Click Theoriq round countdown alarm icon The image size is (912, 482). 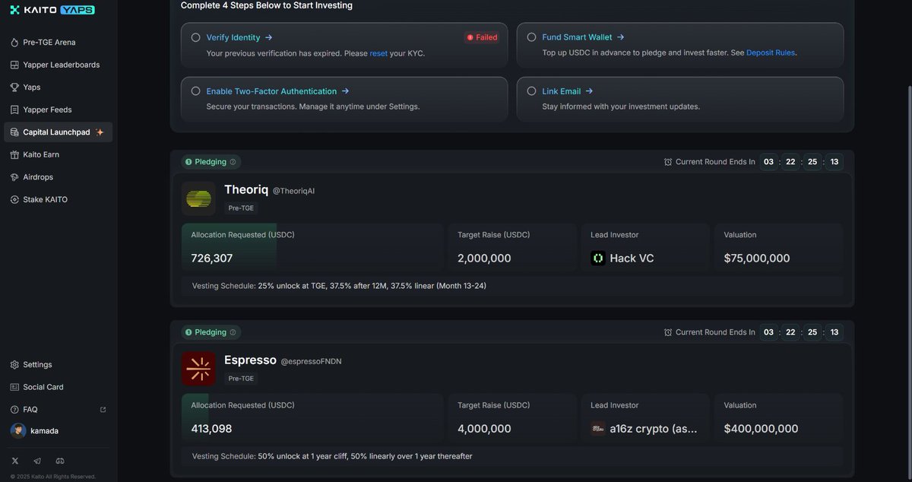(x=668, y=162)
